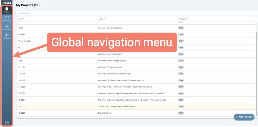Select the PRJ003 row
258x127 pixels.
tap(136, 34)
